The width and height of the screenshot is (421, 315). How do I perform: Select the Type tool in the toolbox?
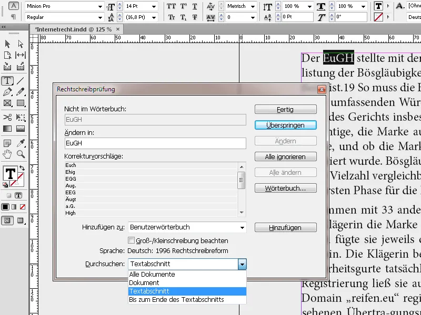[7, 80]
